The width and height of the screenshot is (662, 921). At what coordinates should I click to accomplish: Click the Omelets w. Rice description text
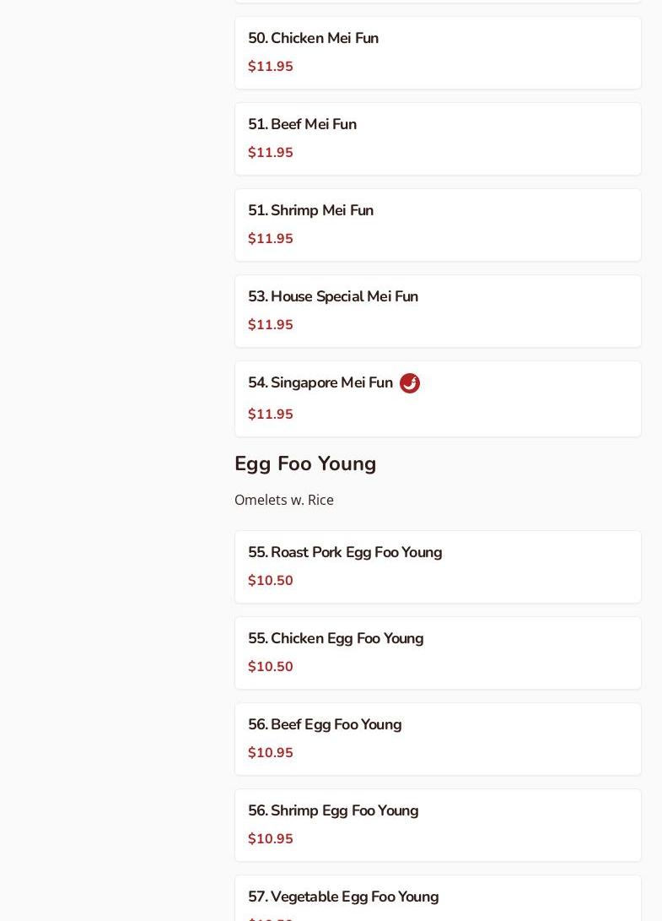click(x=284, y=500)
